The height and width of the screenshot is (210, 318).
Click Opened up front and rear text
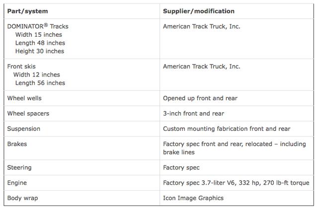(x=200, y=98)
